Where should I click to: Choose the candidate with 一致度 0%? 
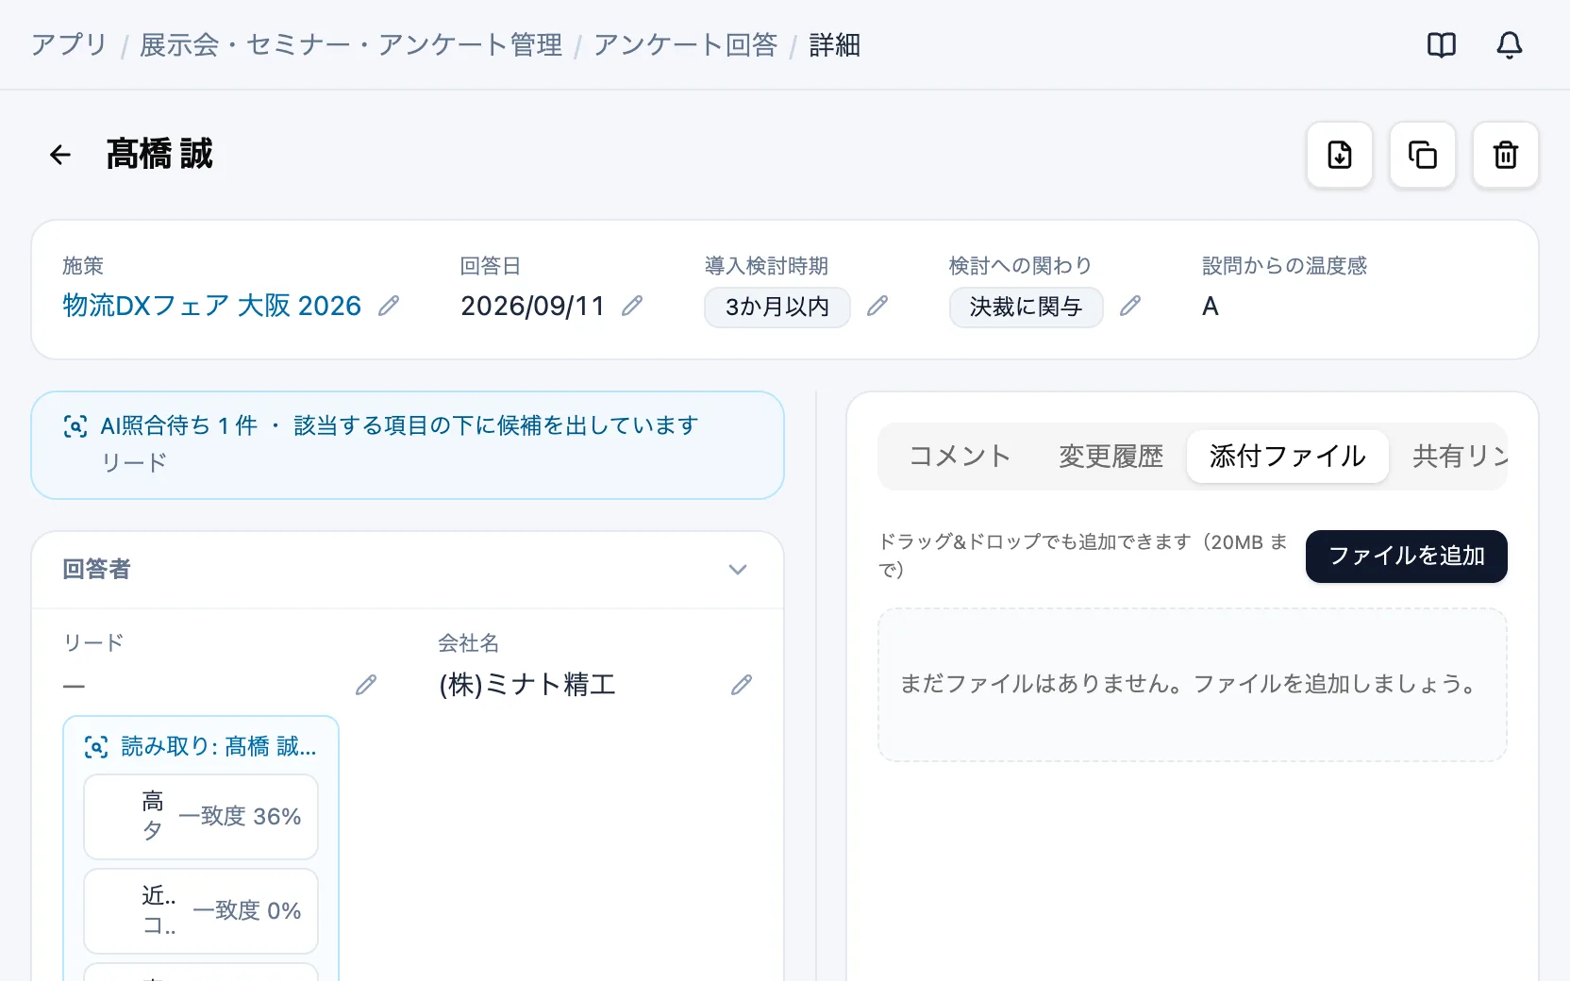tap(201, 911)
